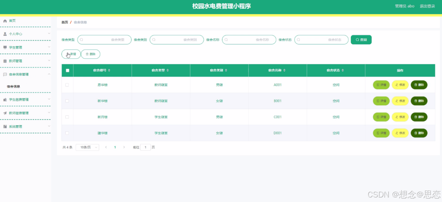Click the home icon beside 首页 in sidebar

click(5, 21)
